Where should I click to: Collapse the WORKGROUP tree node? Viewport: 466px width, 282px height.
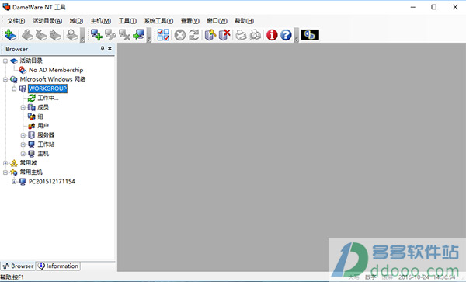click(x=14, y=89)
